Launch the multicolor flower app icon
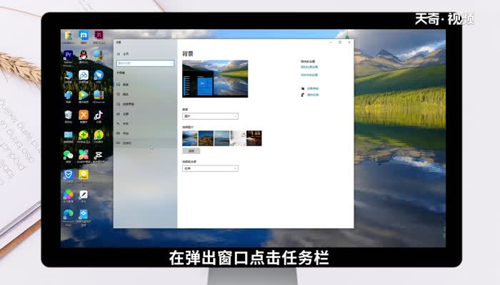500x285 pixels. [x=69, y=195]
